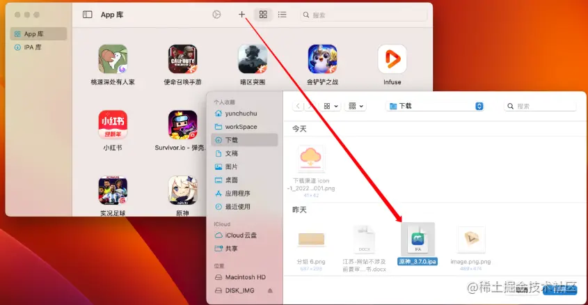Go back in the file dialog
The width and height of the screenshot is (588, 305).
click(298, 106)
